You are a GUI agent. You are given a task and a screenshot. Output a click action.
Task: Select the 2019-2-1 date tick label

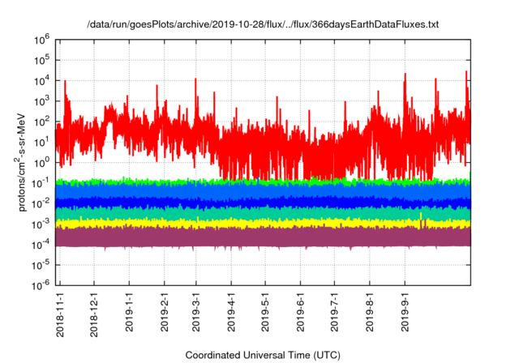[165, 313]
